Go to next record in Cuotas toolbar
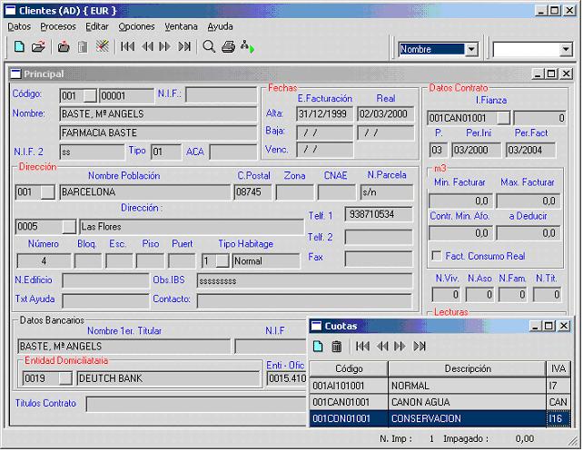Screen dimensions: 583x451 (x=400, y=346)
